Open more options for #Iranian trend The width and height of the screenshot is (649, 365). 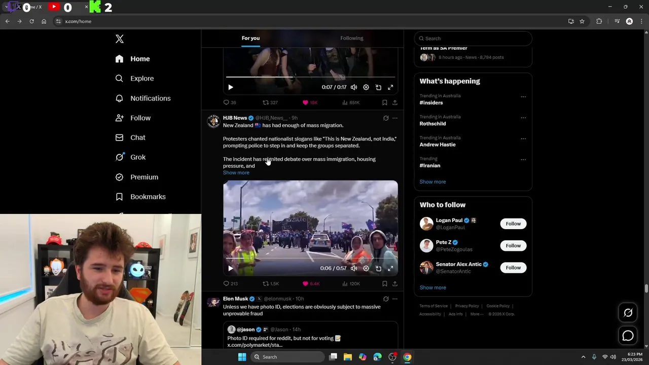coord(523,160)
